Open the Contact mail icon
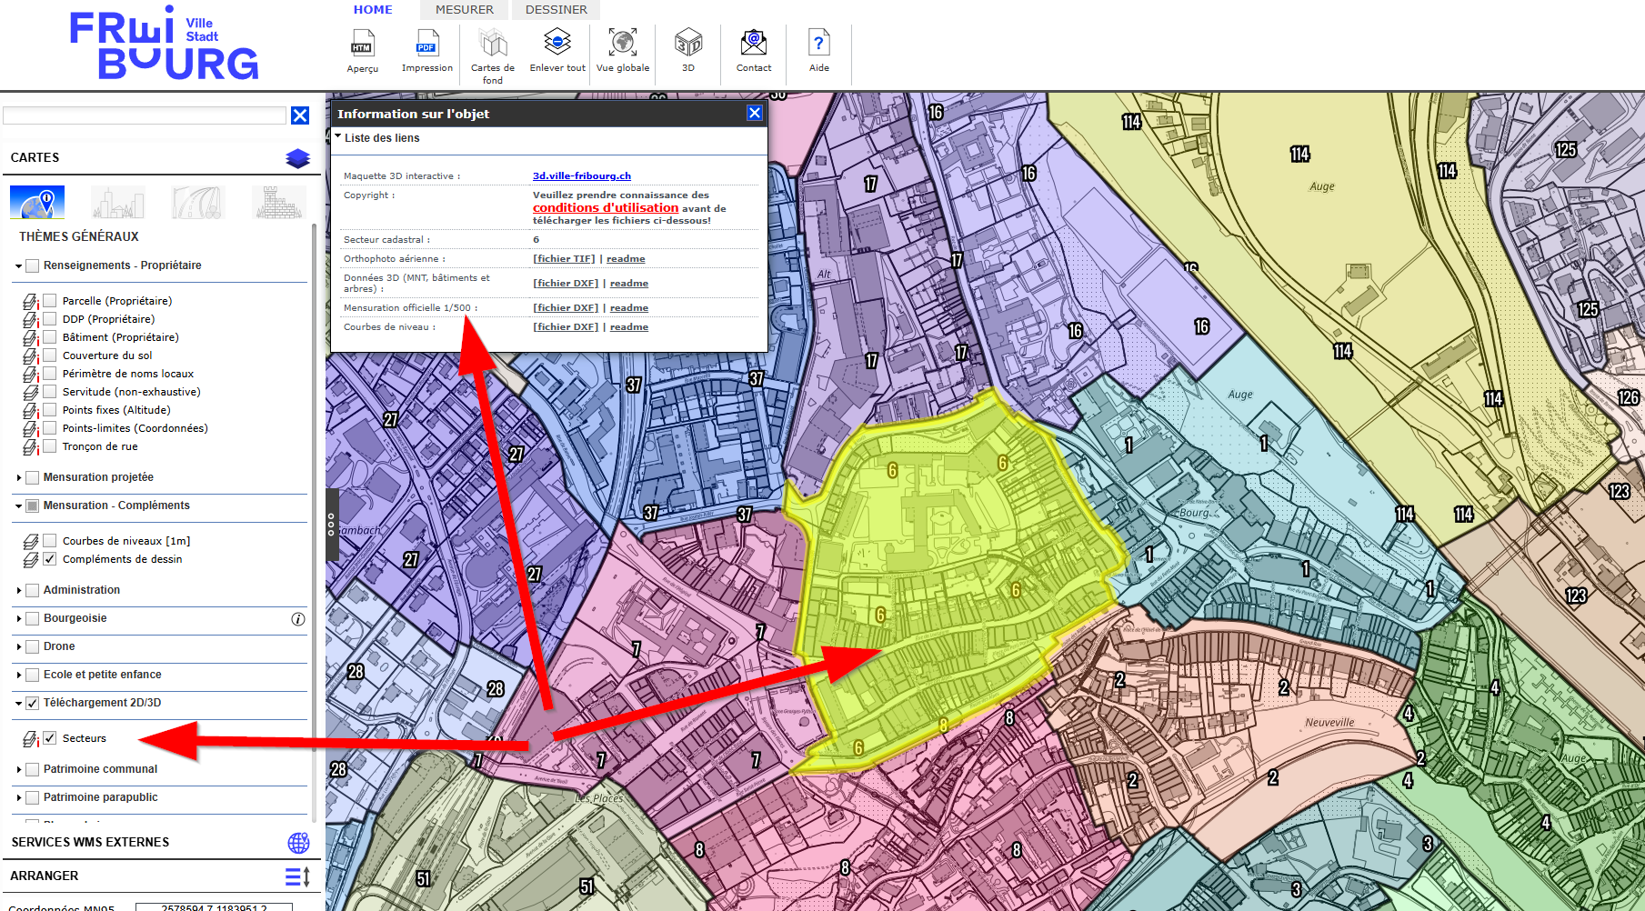 point(754,42)
